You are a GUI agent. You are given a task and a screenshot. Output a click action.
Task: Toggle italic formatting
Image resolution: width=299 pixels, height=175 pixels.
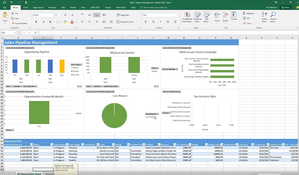(x=43, y=22)
